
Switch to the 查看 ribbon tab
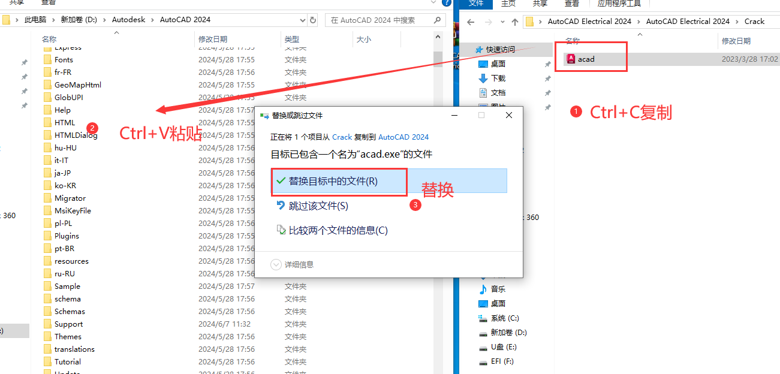coord(572,4)
